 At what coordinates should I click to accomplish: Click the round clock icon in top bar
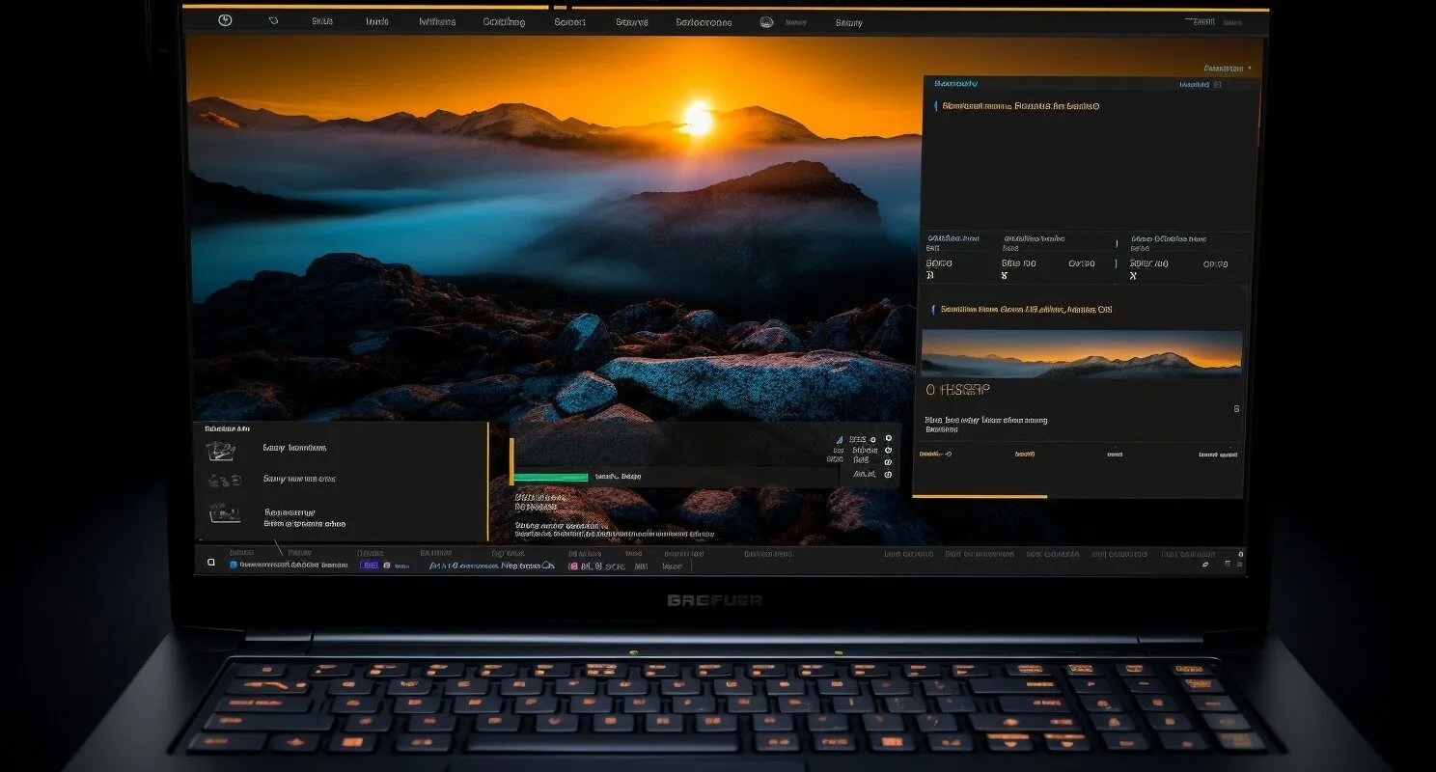click(225, 20)
